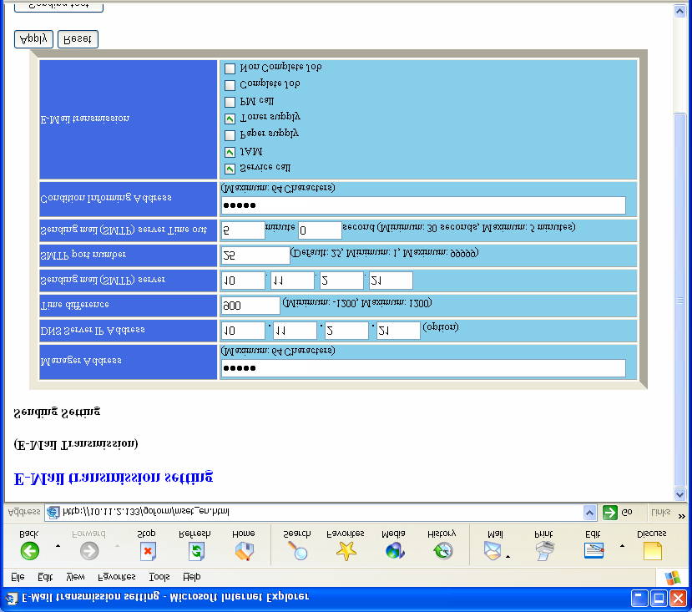The image size is (692, 612).
Task: Open the Search pane icon
Action: pyautogui.click(x=297, y=551)
